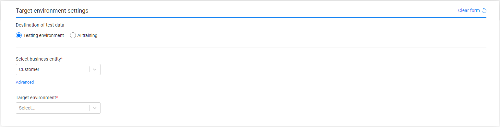
Task: Click the Customer value in the dropdown
Action: [29, 69]
